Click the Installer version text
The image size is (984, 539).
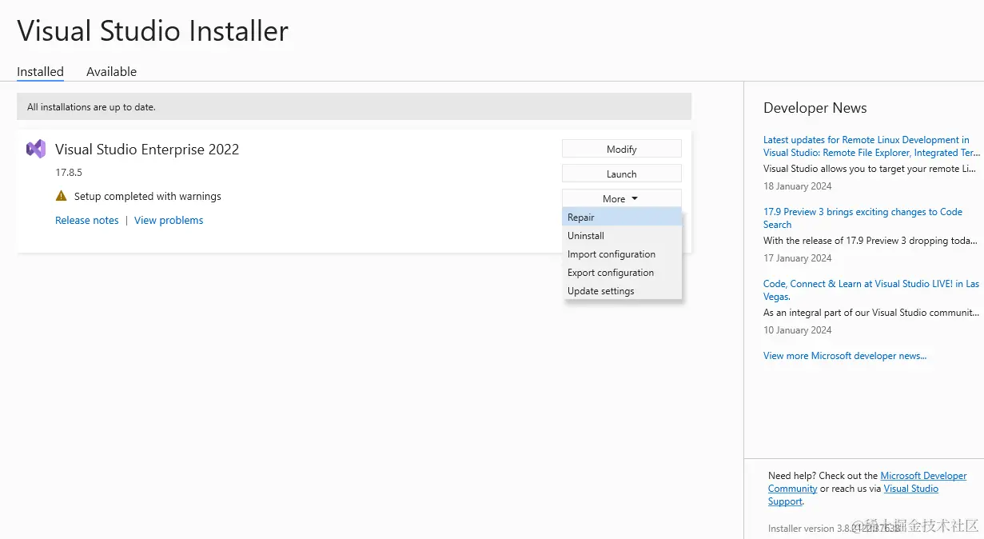(x=835, y=528)
